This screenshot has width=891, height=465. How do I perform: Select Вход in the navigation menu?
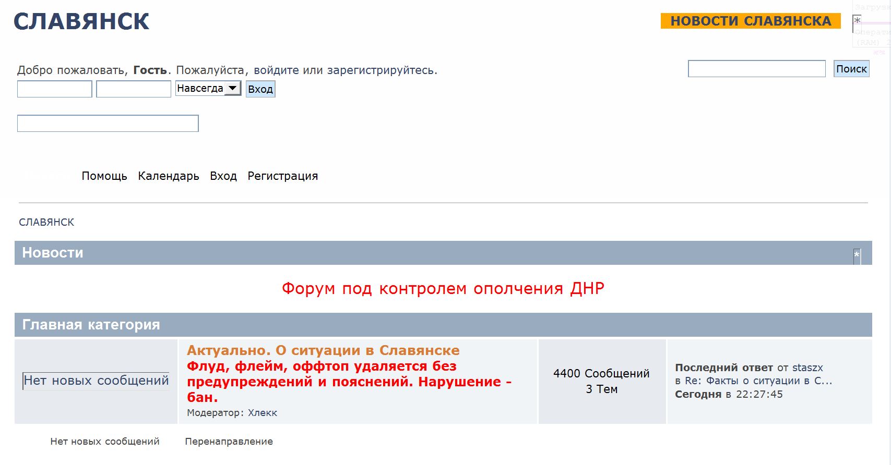[223, 176]
